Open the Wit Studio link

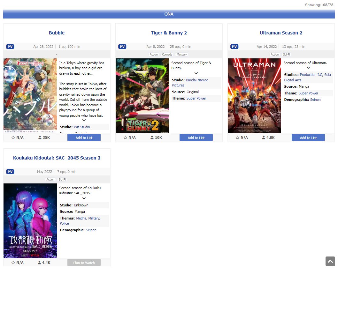[x=82, y=127]
